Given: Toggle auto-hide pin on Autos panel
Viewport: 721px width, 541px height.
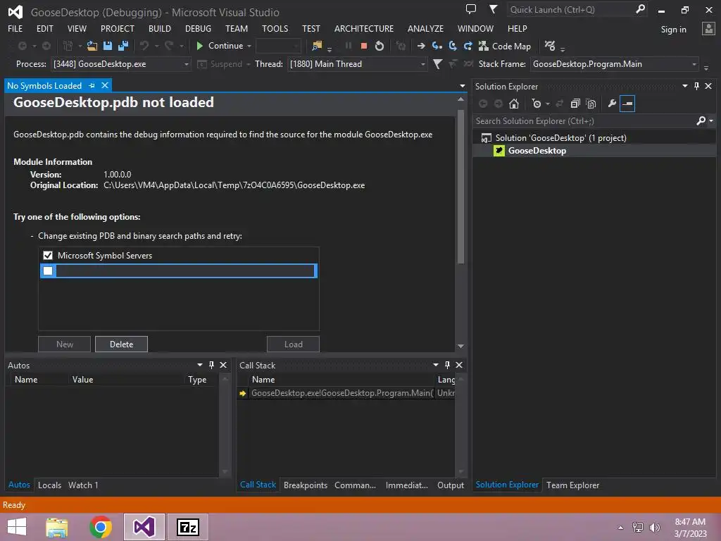Looking at the screenshot, I should [x=211, y=365].
